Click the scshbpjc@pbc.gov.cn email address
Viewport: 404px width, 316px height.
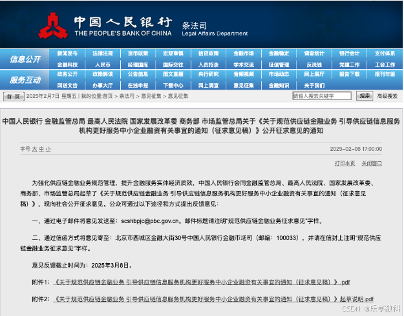150,221
